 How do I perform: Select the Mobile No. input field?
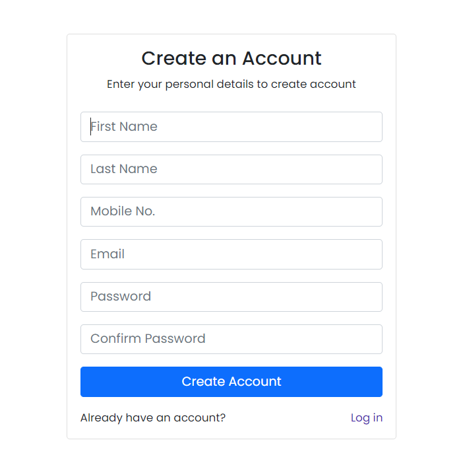[231, 211]
